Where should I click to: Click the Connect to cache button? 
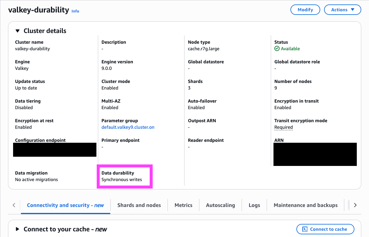[325, 229]
